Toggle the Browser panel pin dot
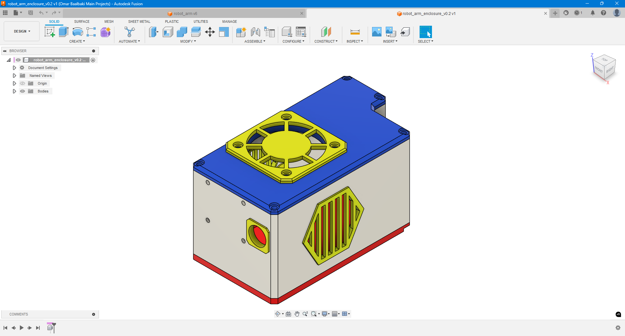 (x=93, y=51)
